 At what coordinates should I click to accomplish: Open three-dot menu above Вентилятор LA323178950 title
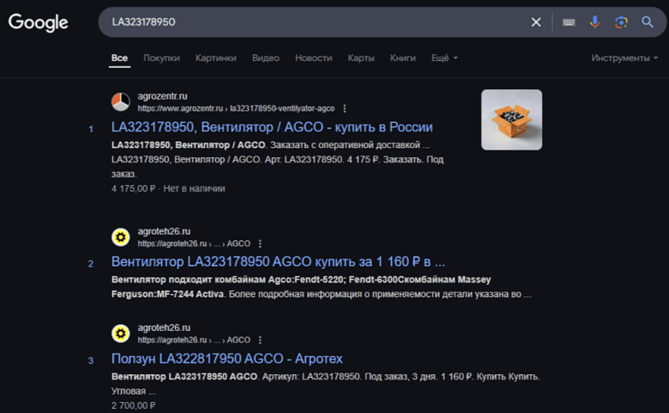[260, 244]
